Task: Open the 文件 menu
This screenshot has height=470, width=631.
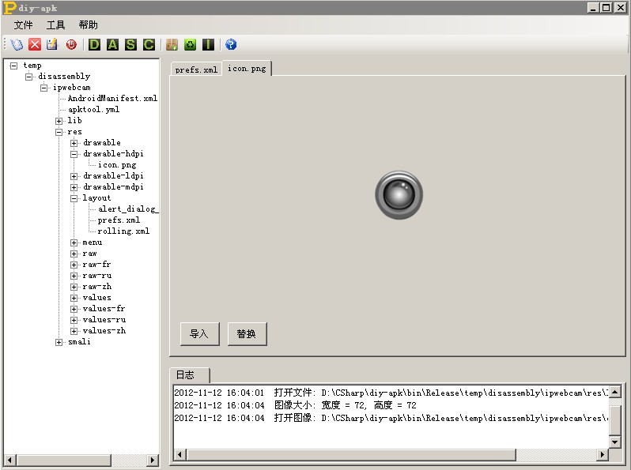Action: pos(24,25)
